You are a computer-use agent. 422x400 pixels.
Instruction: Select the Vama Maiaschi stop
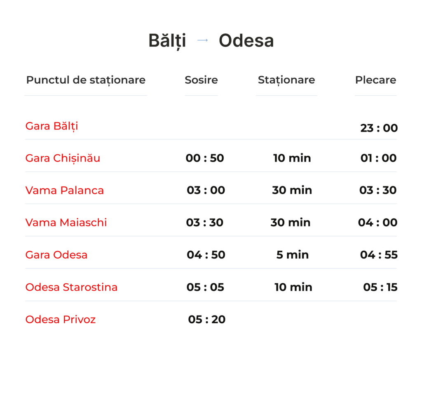pyautogui.click(x=66, y=222)
